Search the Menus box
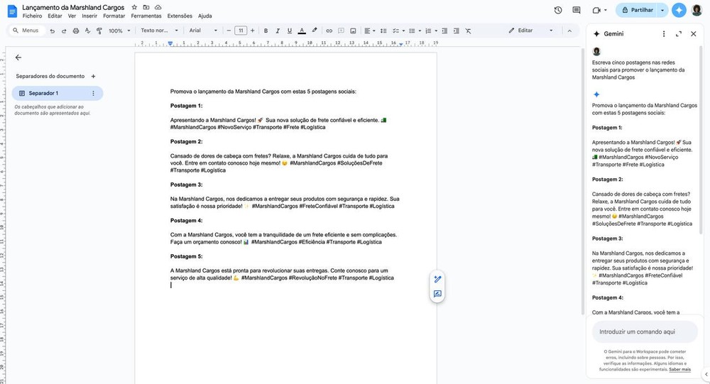The height and width of the screenshot is (384, 710). [x=27, y=31]
